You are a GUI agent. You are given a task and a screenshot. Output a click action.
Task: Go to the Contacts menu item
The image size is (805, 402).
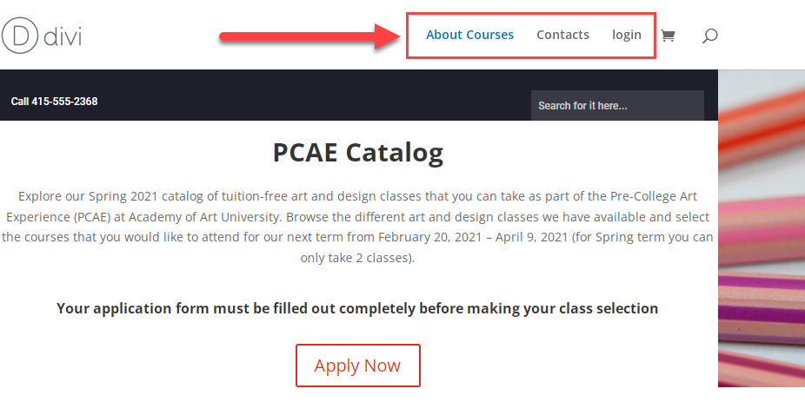[x=562, y=35]
